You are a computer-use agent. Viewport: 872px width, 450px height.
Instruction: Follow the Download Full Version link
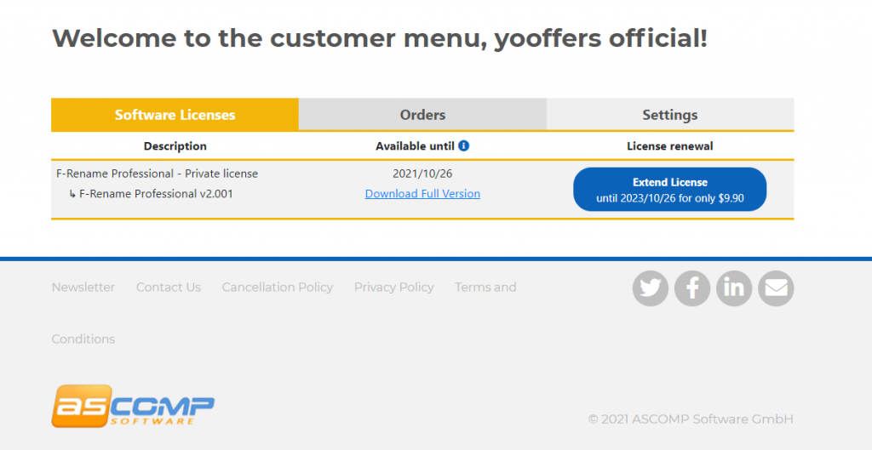422,194
